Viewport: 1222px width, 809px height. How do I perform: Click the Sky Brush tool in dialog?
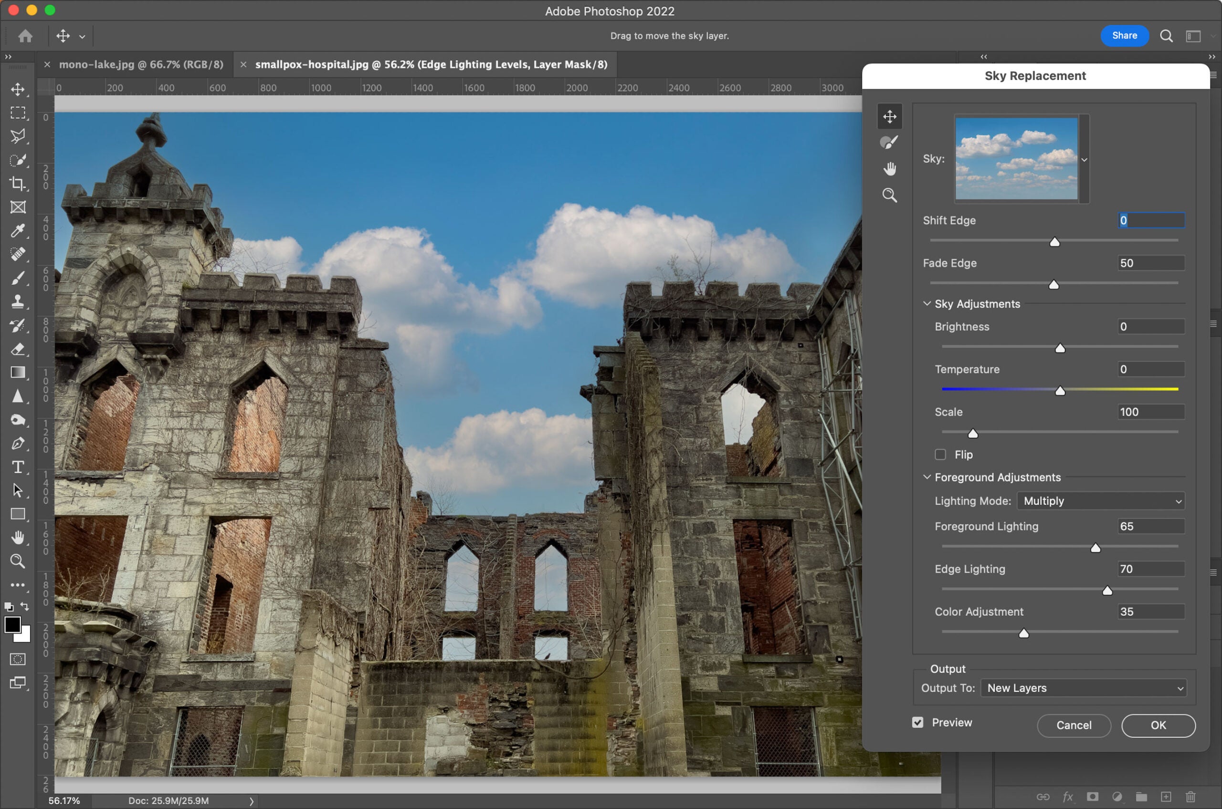pos(889,143)
